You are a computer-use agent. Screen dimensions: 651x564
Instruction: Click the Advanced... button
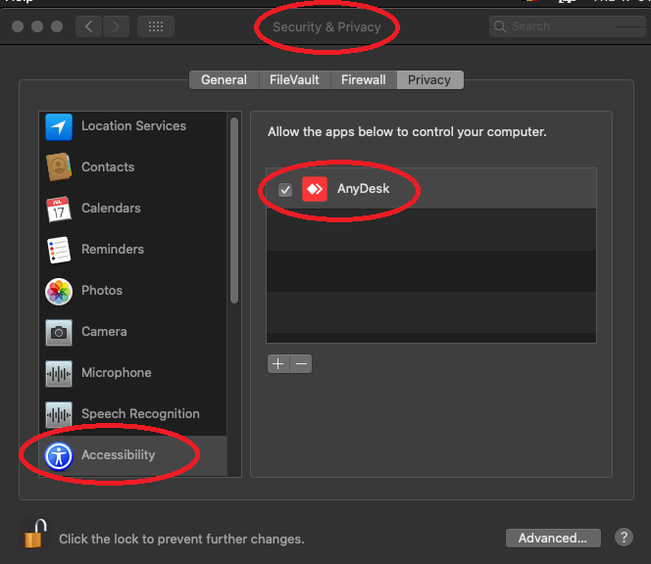tap(553, 538)
